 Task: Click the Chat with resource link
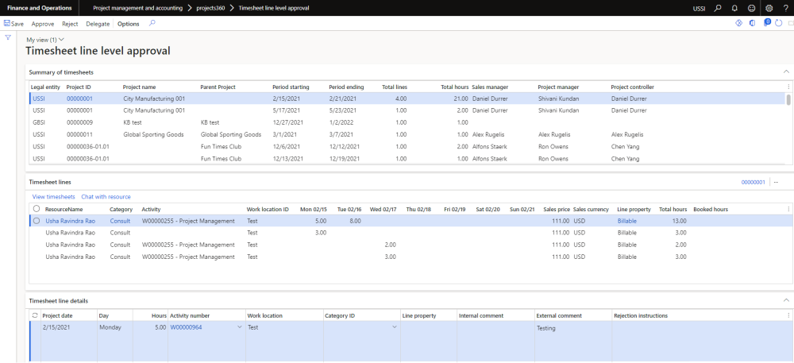(x=106, y=196)
